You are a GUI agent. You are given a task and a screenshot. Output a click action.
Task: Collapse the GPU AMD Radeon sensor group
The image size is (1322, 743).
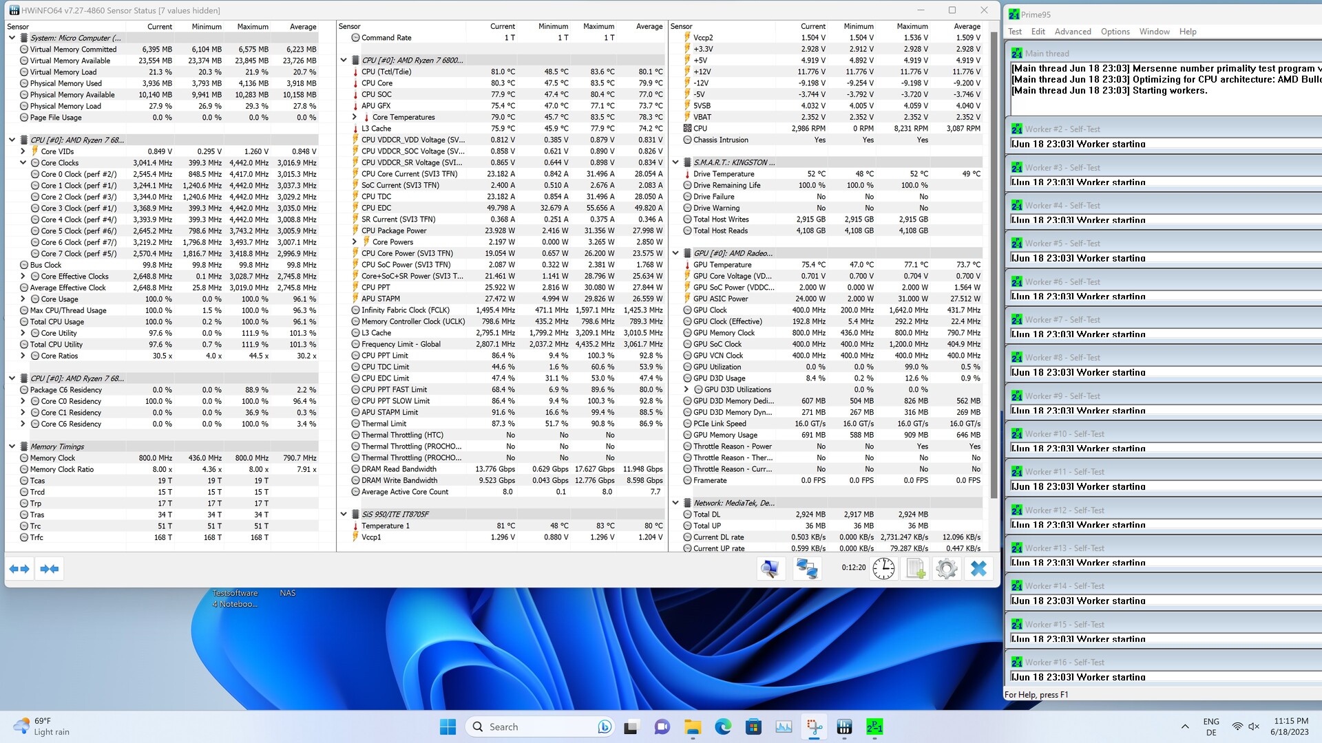(675, 253)
